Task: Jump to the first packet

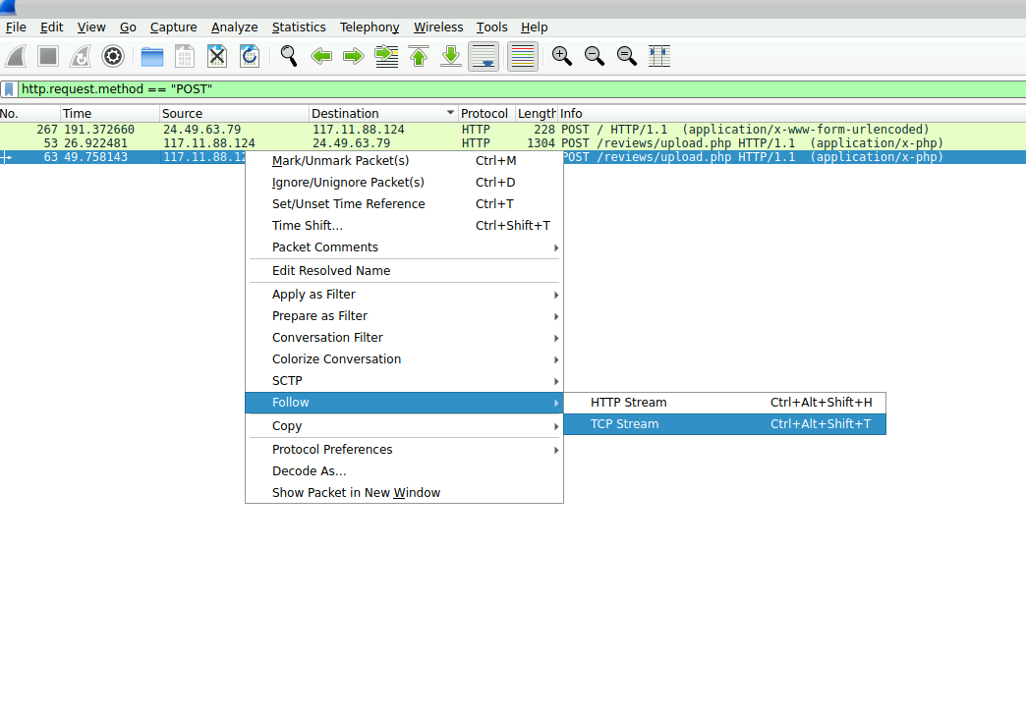Action: tap(418, 56)
